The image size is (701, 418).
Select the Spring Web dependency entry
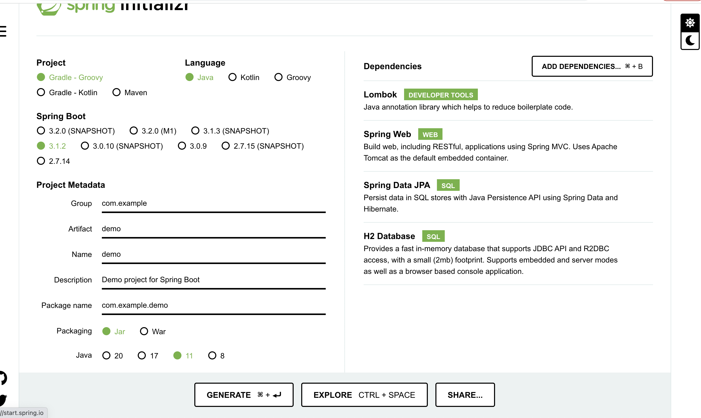pyautogui.click(x=508, y=146)
